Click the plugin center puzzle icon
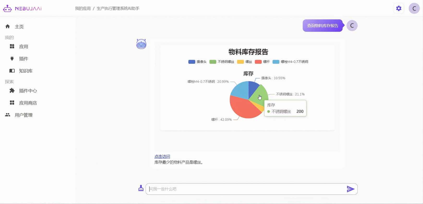423x204 pixels. pyautogui.click(x=12, y=91)
